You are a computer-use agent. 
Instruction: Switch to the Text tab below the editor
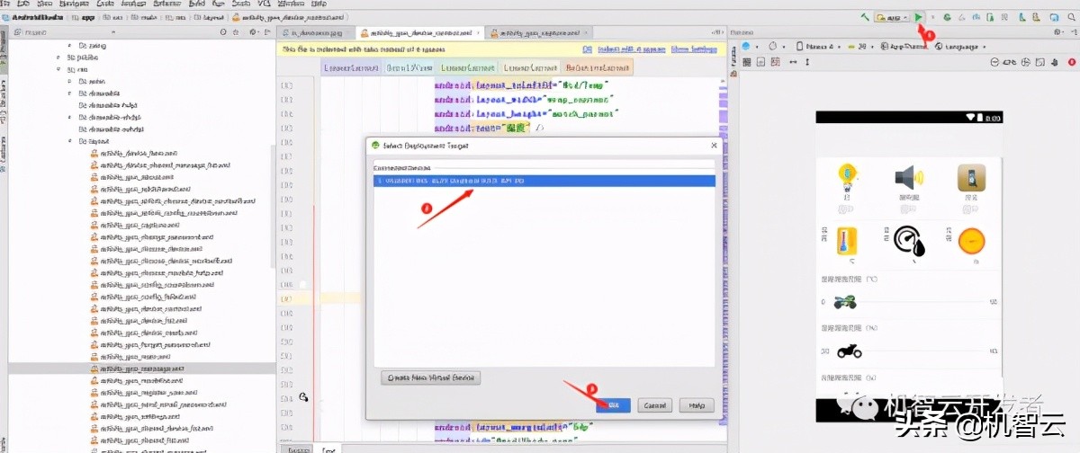tap(329, 448)
